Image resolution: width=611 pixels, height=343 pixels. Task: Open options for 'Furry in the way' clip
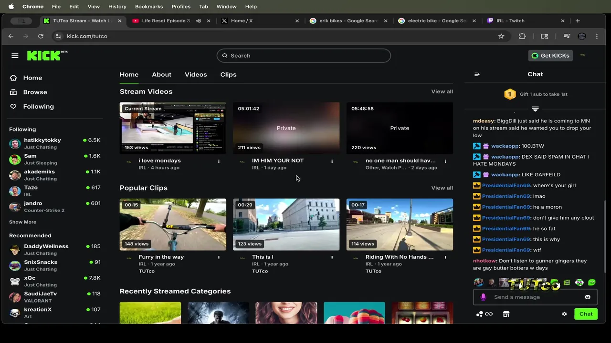tap(219, 258)
